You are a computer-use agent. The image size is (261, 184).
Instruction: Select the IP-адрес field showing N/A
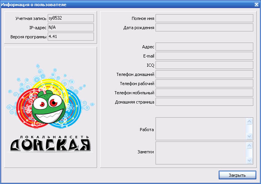click(x=70, y=28)
